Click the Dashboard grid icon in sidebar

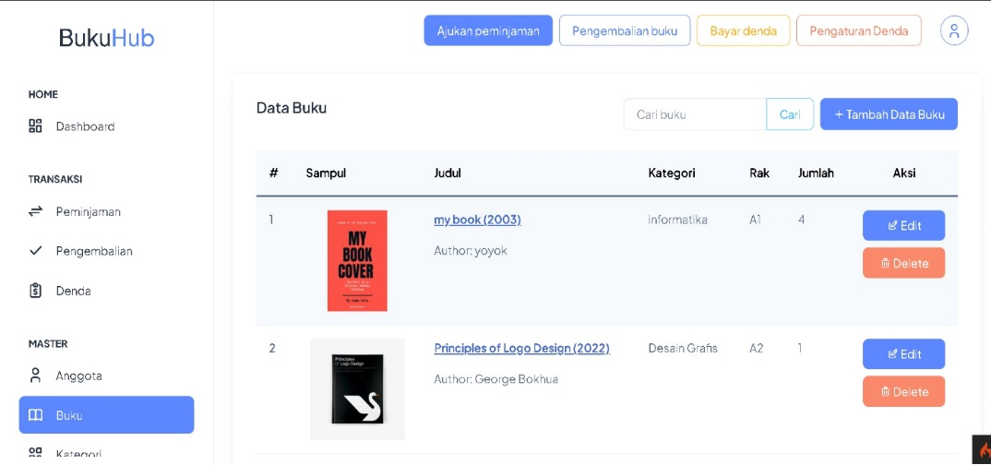pos(35,125)
